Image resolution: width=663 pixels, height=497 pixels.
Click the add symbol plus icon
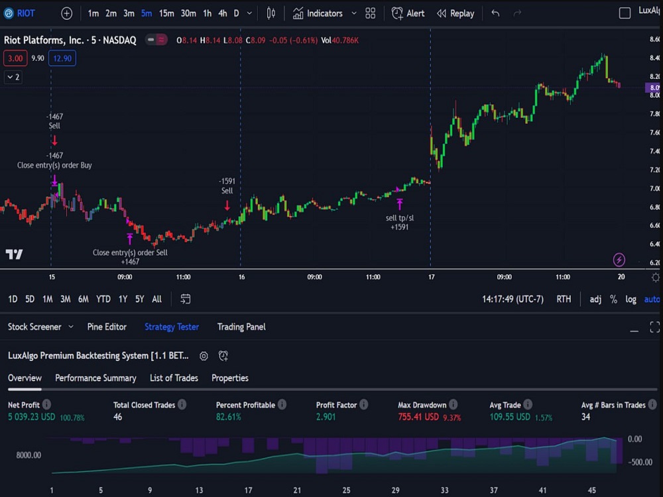(x=66, y=13)
